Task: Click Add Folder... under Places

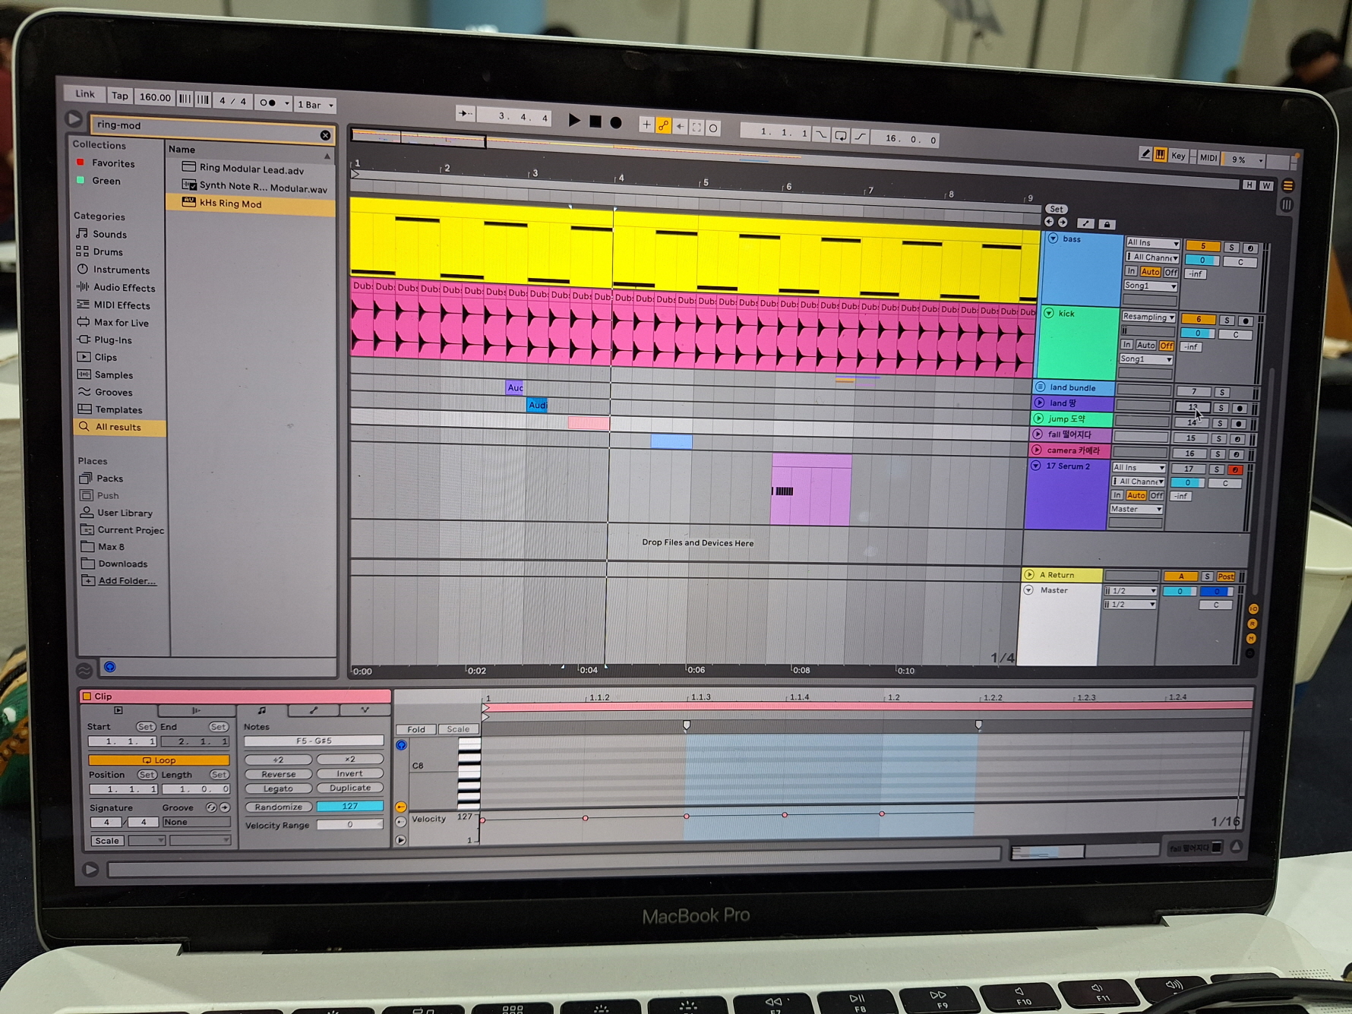Action: click(x=127, y=581)
